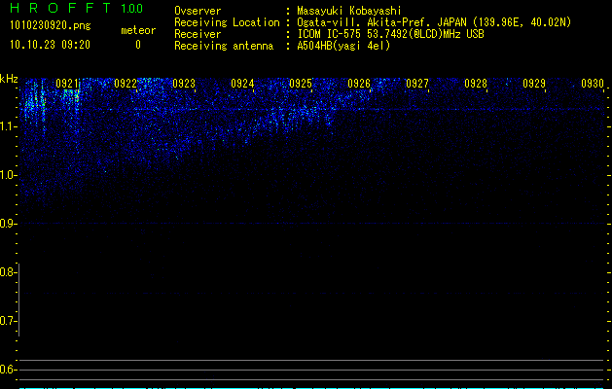Click the date stamp 10.10.23 09:20
Screen dimensions: 612x389
[50, 45]
